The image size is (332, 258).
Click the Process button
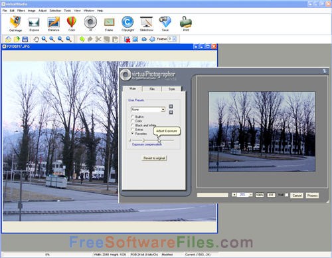pos(312,195)
